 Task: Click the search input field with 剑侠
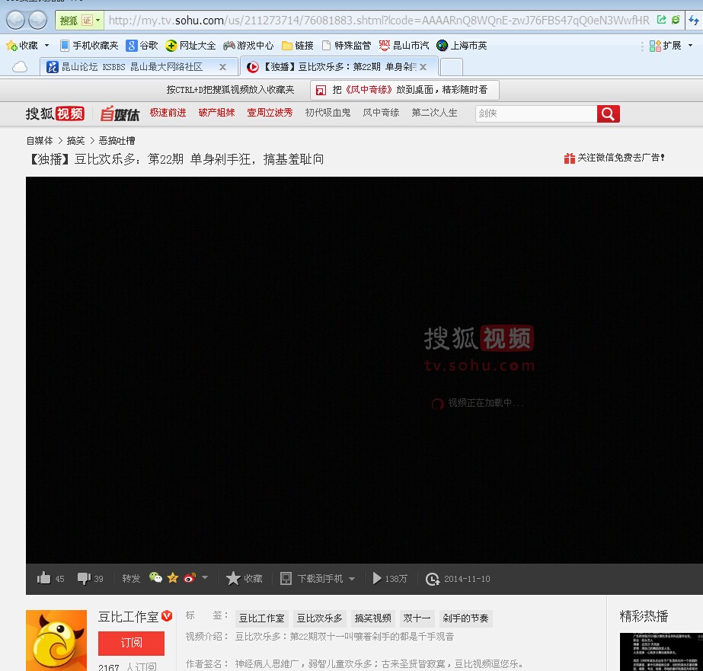click(536, 113)
